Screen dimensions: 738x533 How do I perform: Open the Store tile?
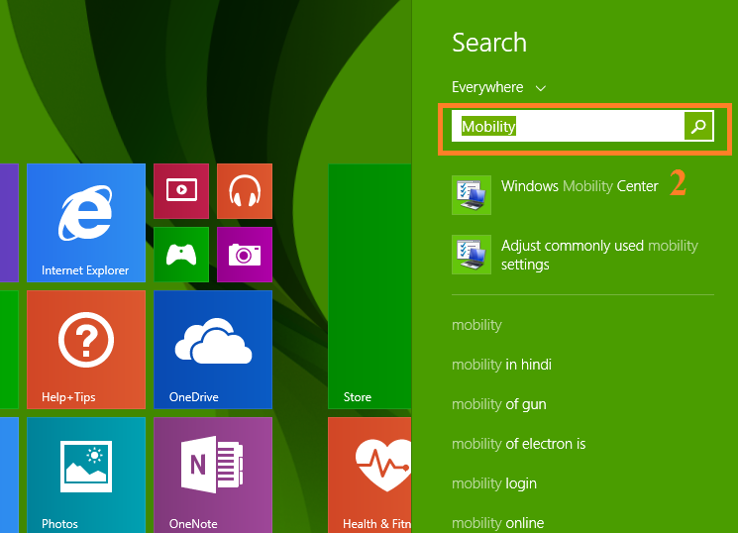[369, 286]
